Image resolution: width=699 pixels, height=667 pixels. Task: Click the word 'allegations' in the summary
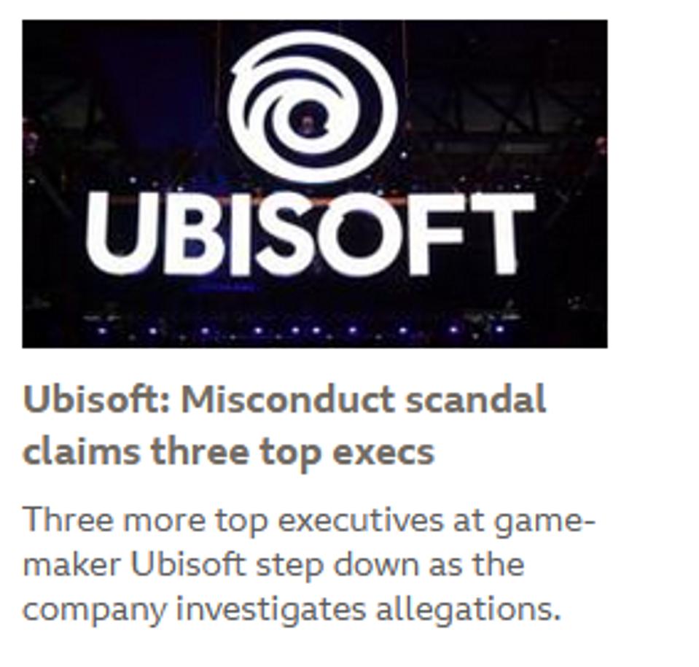[x=467, y=609]
